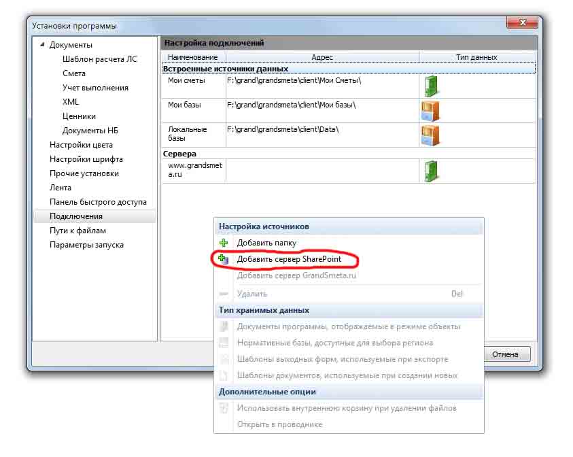Open Настройки шрифта page
This screenshot has height=457, width=573.
86,159
